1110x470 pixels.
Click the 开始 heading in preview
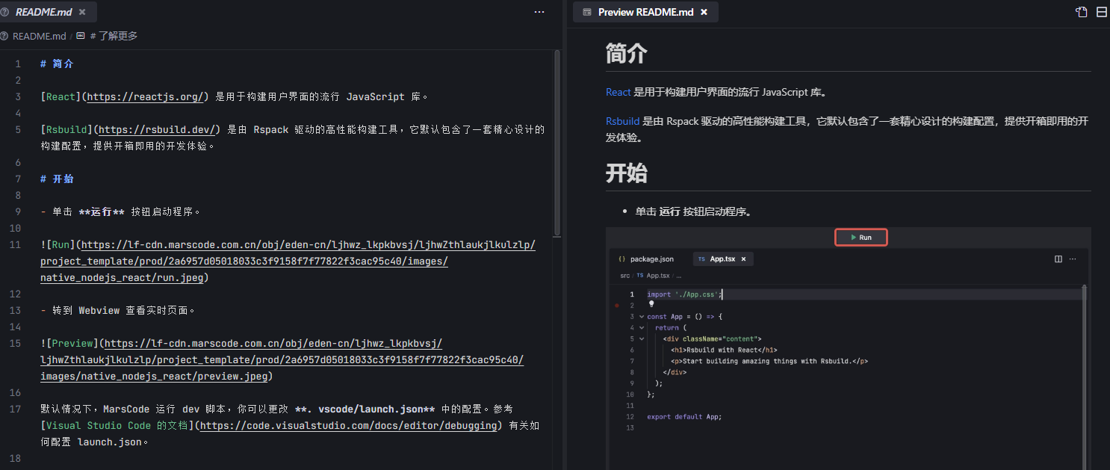click(x=626, y=173)
